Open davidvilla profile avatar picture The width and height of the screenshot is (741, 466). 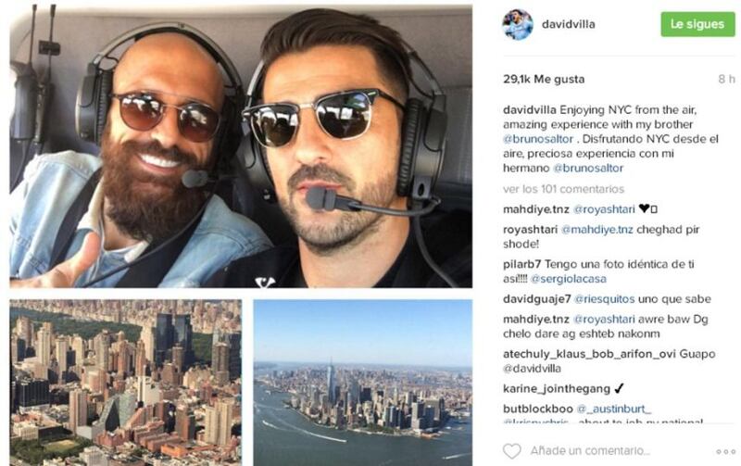click(518, 25)
